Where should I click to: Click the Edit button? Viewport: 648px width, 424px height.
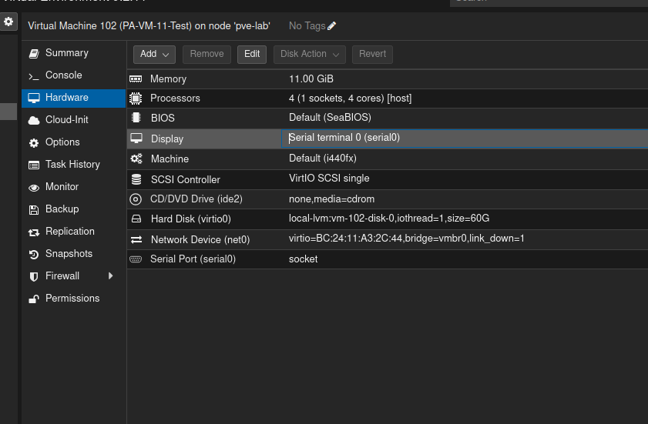[x=252, y=54]
